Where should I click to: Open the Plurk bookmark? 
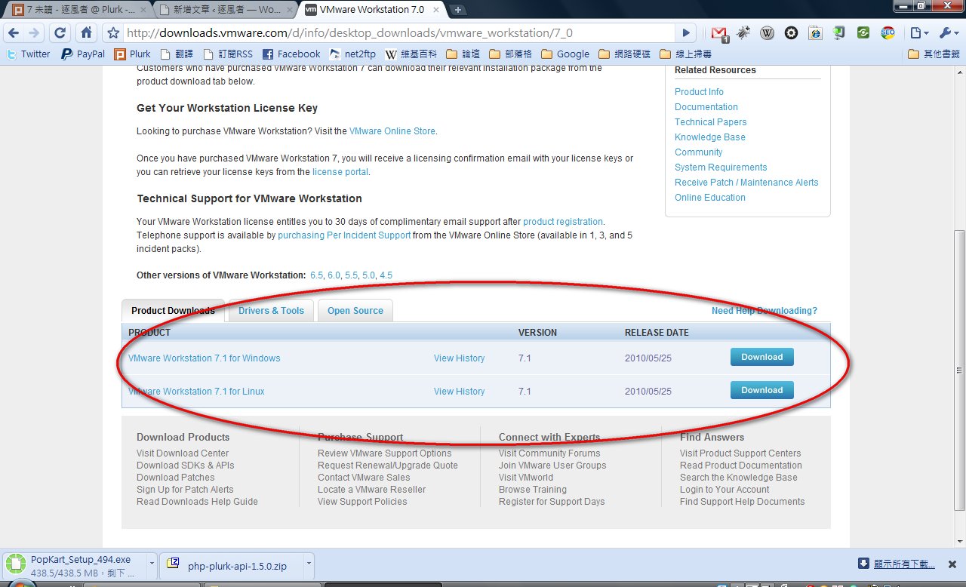coord(132,54)
